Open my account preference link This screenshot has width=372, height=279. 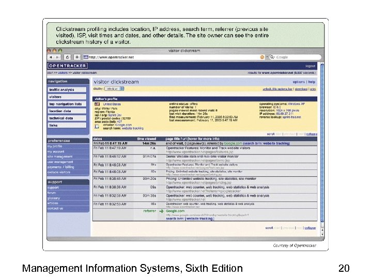click(x=56, y=151)
